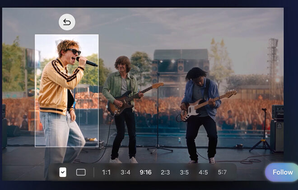Switch to landscape orientation icon
Image resolution: width=298 pixels, height=190 pixels.
tap(81, 172)
